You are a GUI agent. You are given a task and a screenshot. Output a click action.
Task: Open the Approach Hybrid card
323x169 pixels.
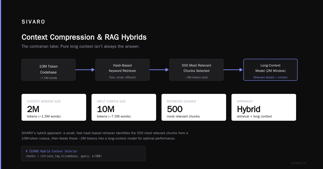pyautogui.click(x=264, y=107)
